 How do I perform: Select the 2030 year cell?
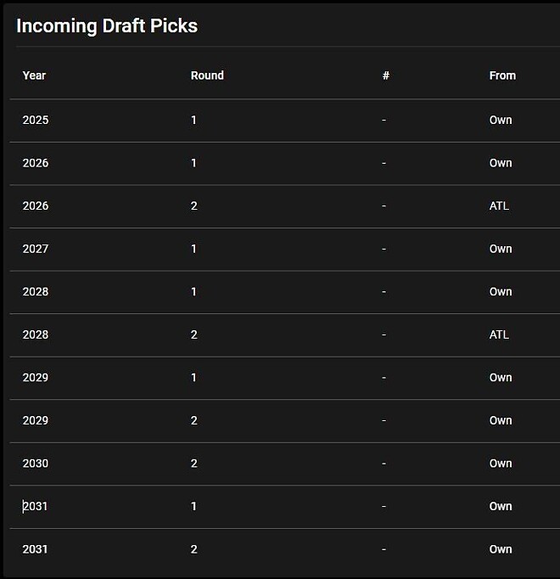coord(36,464)
